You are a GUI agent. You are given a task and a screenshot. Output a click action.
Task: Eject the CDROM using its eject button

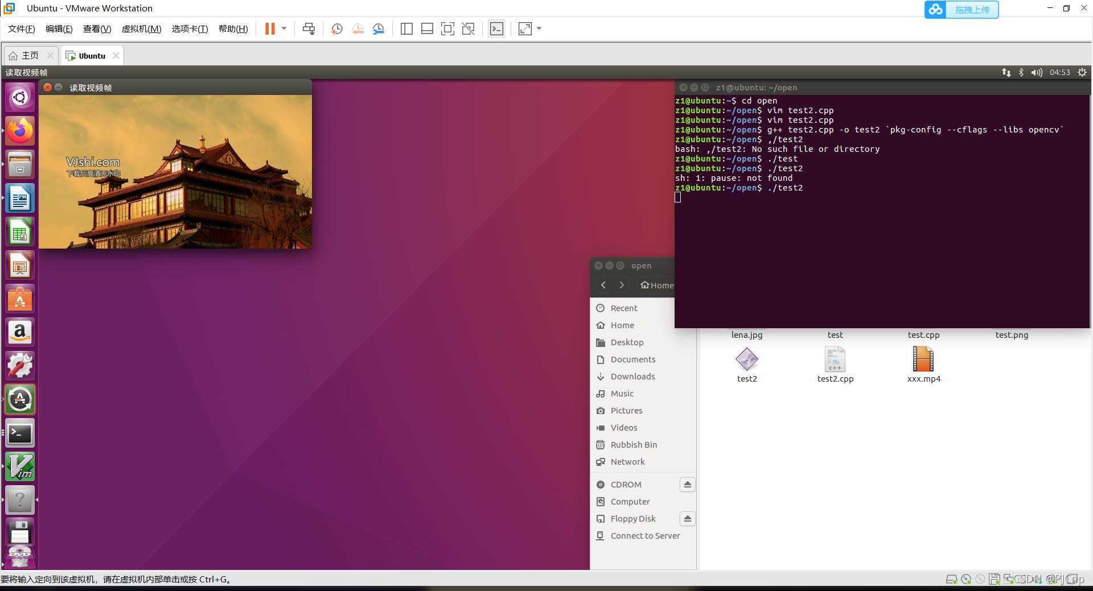(687, 485)
